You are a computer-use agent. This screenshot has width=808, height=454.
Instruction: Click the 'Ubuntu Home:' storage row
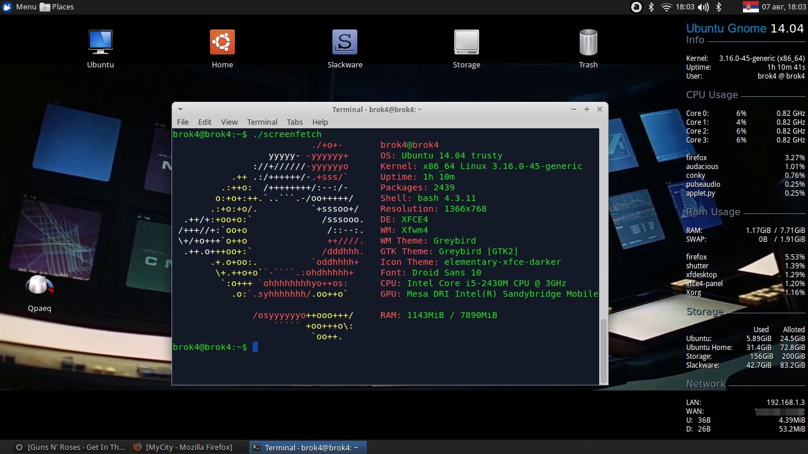pos(745,348)
